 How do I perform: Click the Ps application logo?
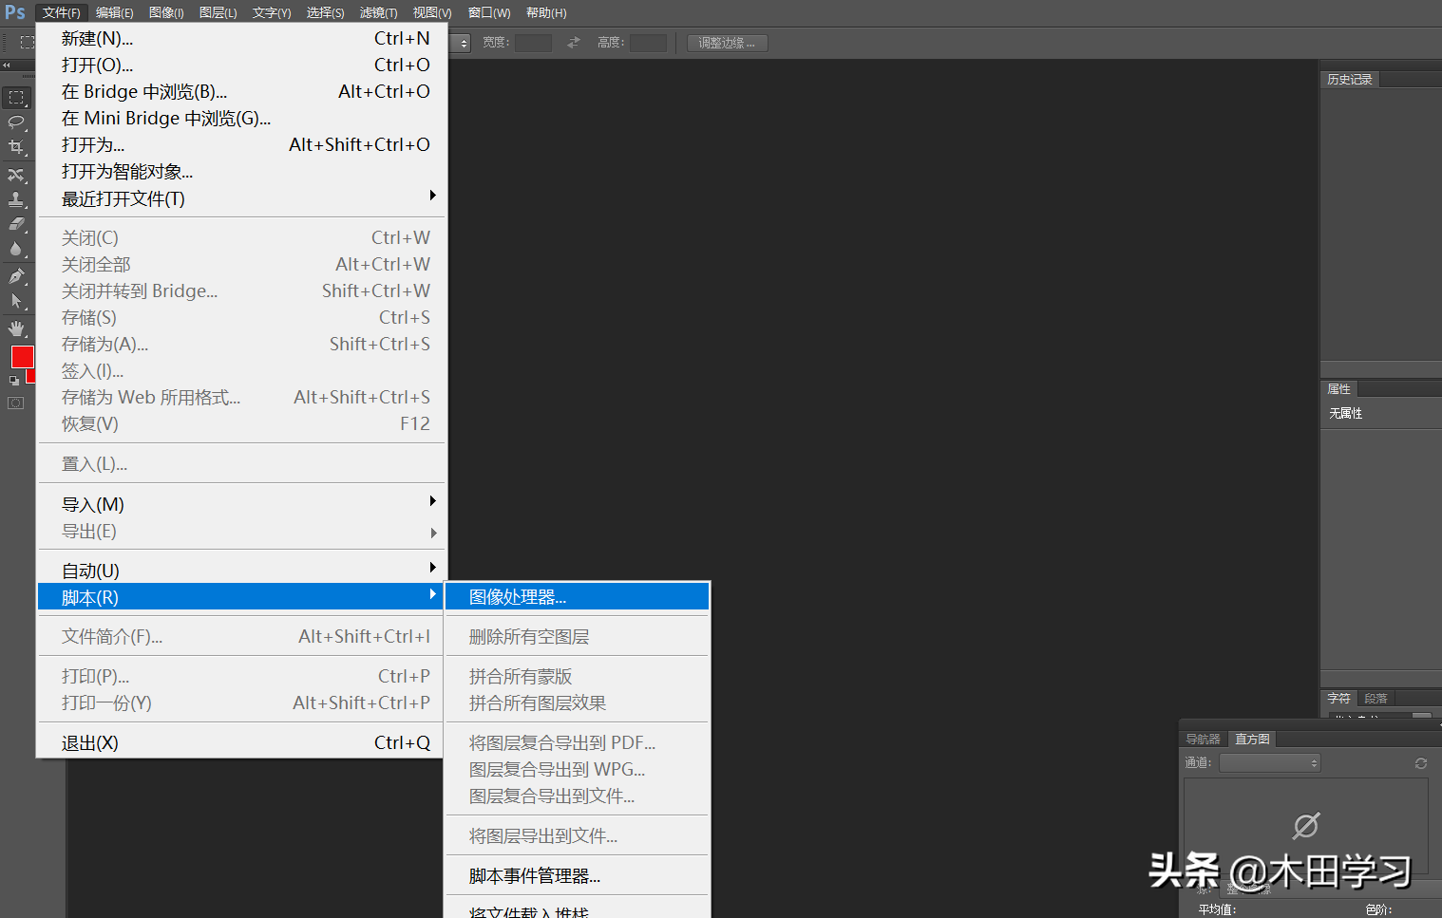click(15, 12)
